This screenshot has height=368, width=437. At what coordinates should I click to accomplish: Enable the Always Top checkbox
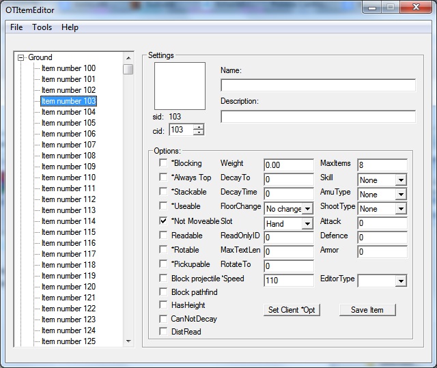(x=163, y=178)
